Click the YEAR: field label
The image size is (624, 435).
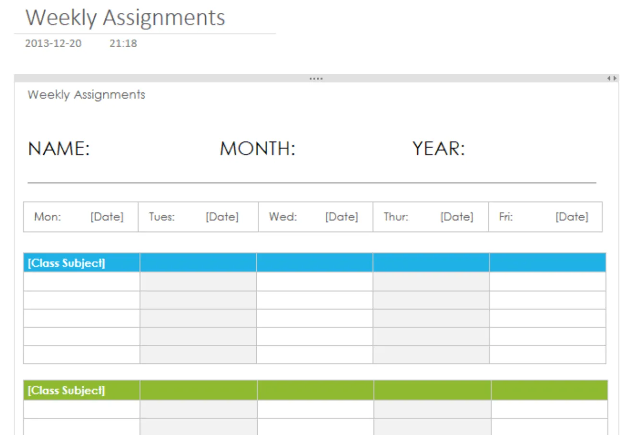(x=438, y=149)
